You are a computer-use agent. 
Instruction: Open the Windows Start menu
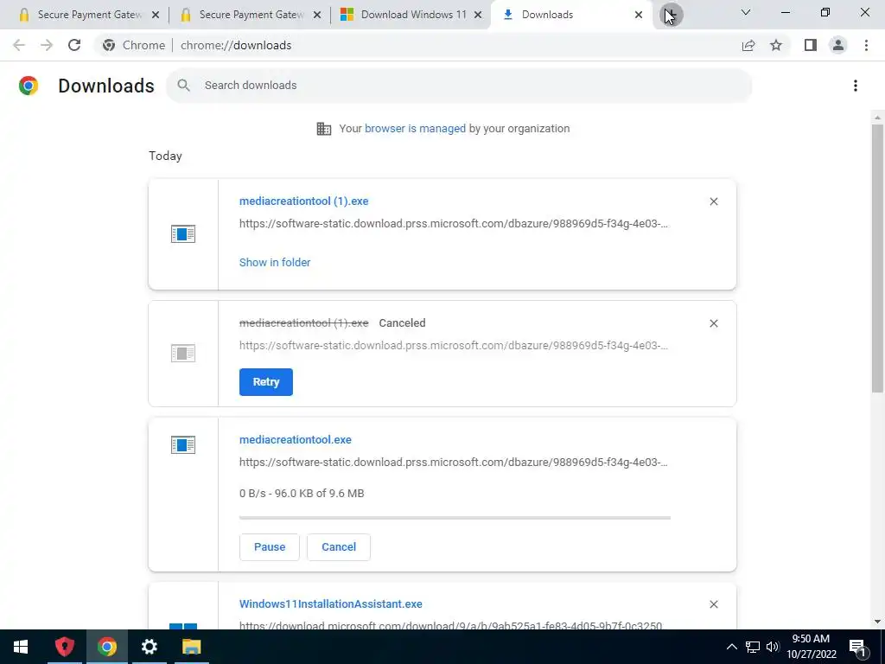point(21,647)
